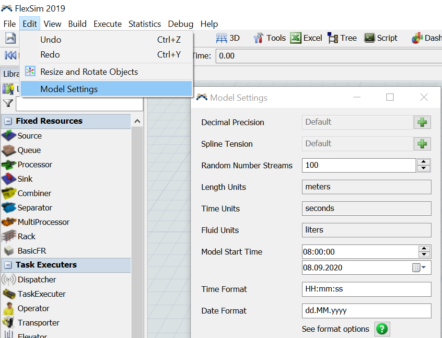The width and height of the screenshot is (442, 338).
Task: Select Model Settings in Edit menu
Action: 106,89
